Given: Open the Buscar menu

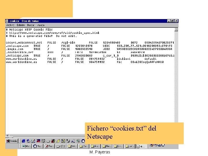Looking at the screenshot, I should pos(31,25).
